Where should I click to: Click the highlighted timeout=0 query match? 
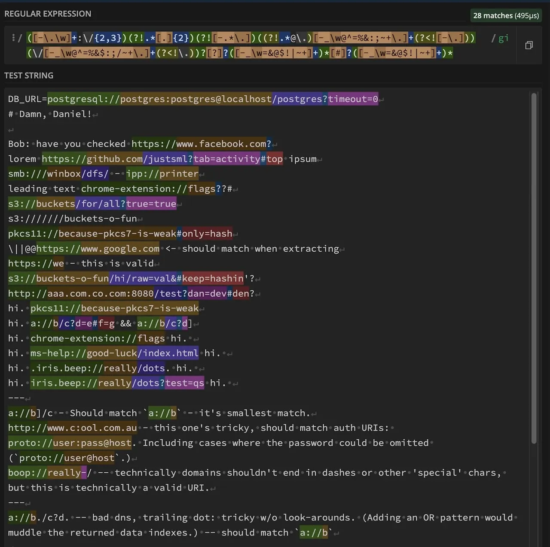tap(353, 99)
